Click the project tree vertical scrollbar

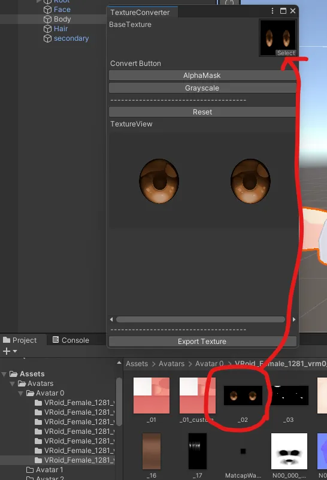[119, 401]
